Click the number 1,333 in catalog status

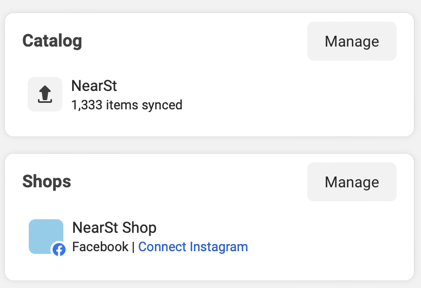coord(87,104)
